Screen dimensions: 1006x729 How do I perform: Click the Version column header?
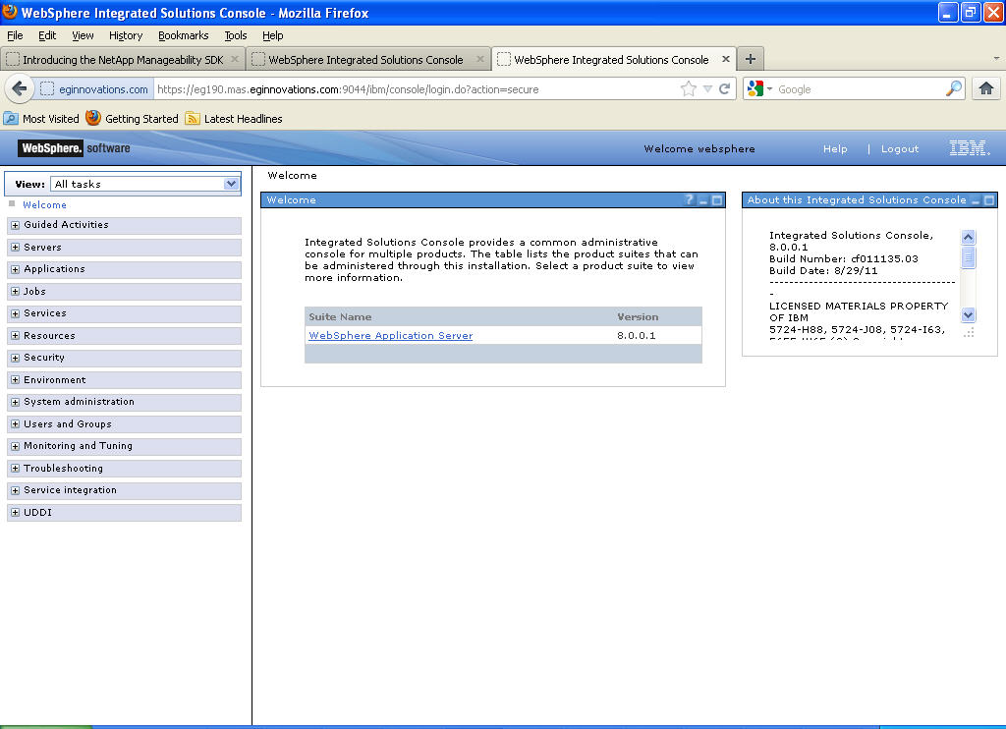click(x=638, y=317)
